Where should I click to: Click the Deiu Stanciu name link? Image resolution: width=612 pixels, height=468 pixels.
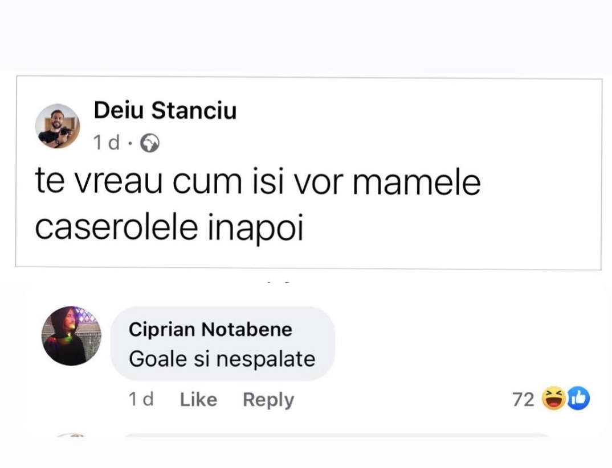pos(165,110)
